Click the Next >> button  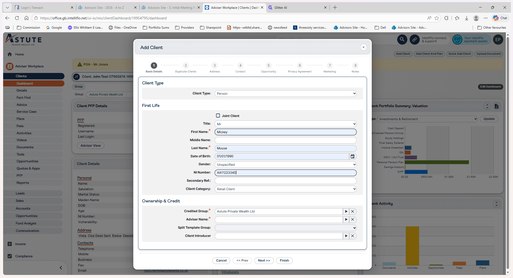pyautogui.click(x=264, y=260)
